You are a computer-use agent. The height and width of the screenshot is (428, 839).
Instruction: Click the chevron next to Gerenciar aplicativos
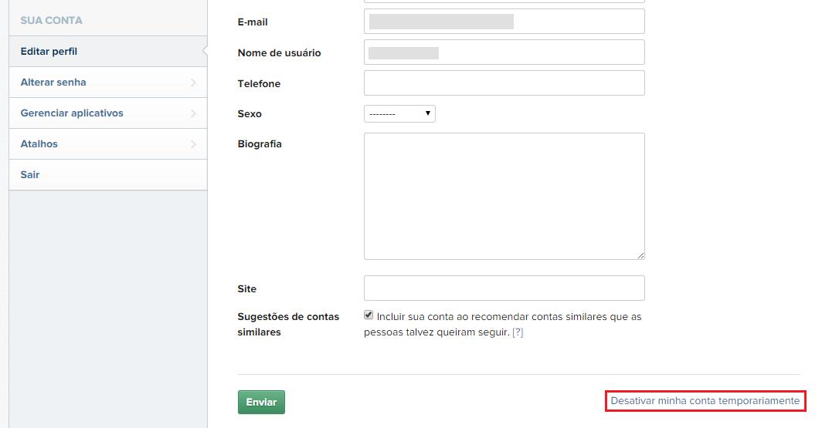192,113
